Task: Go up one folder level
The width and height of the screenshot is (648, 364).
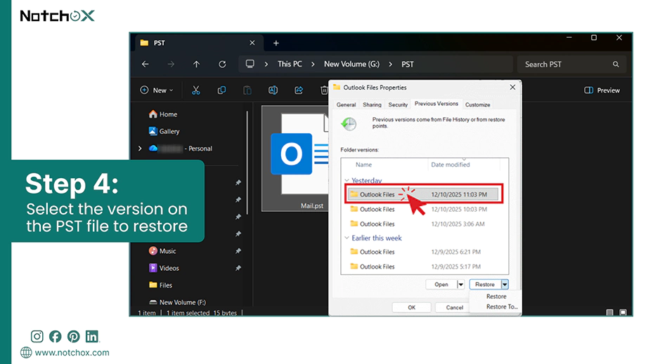Action: (x=196, y=65)
